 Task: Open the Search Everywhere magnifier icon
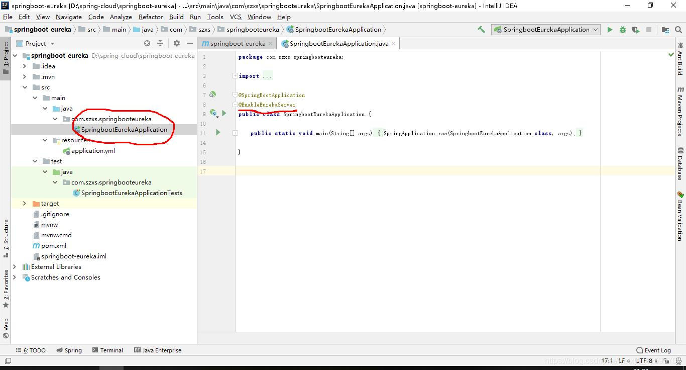pos(678,30)
